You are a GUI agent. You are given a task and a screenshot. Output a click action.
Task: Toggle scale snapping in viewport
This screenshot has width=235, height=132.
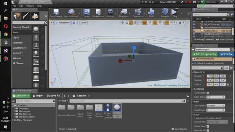167,23
